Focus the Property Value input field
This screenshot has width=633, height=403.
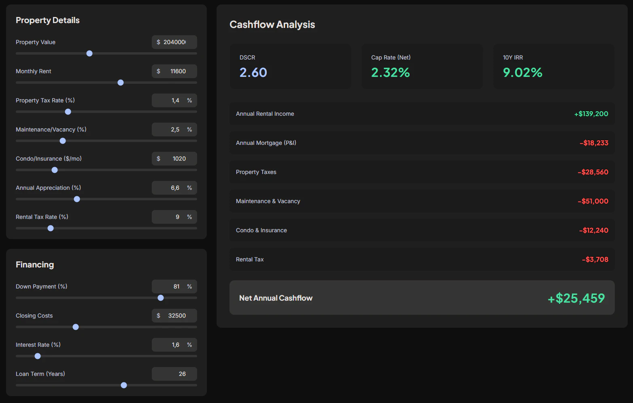click(174, 42)
